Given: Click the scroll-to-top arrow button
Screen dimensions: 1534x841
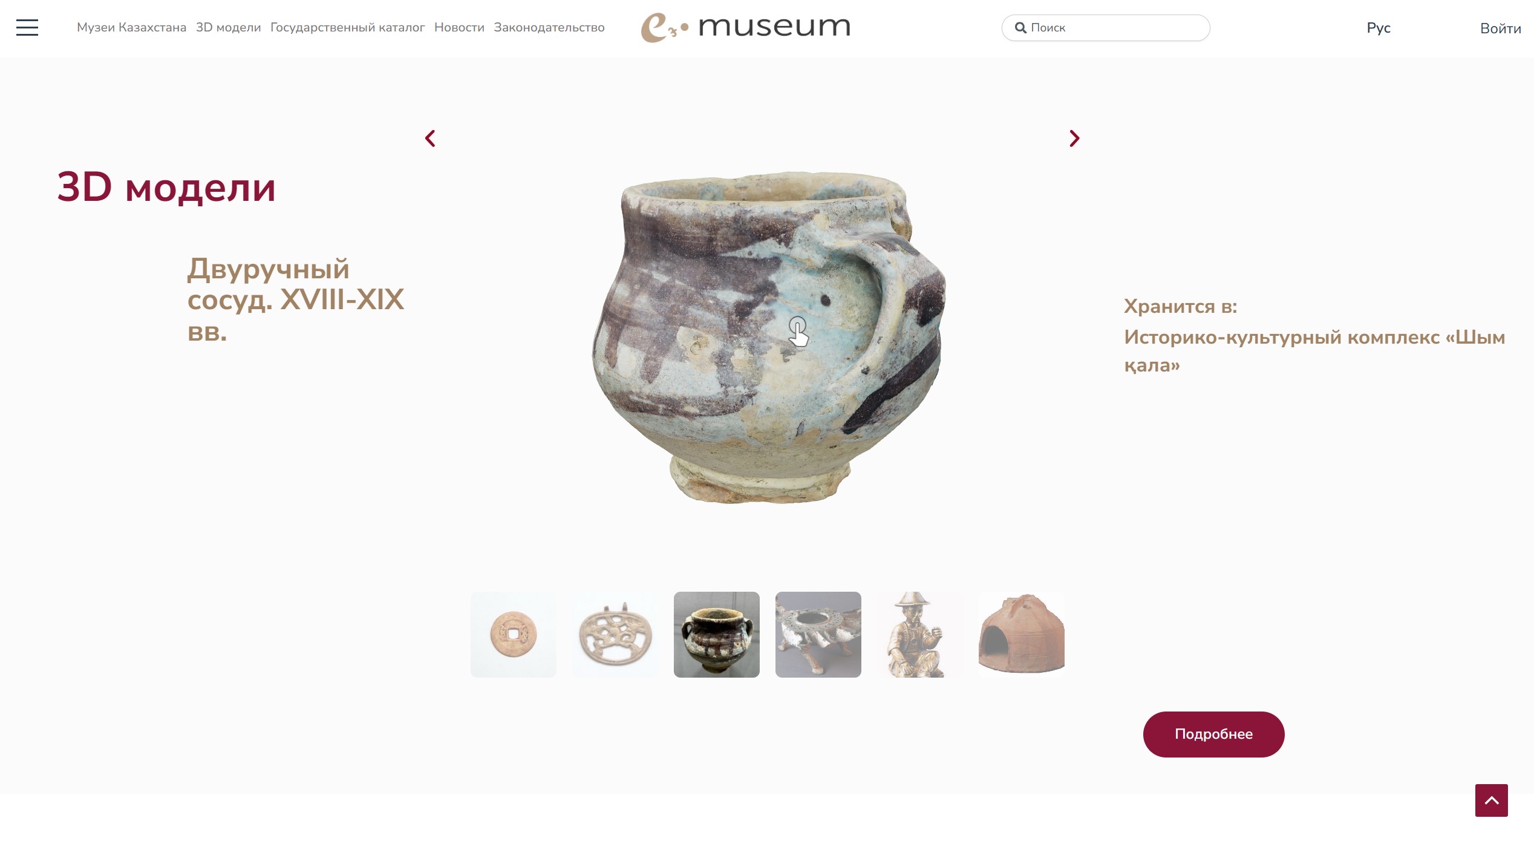Looking at the screenshot, I should [1491, 800].
